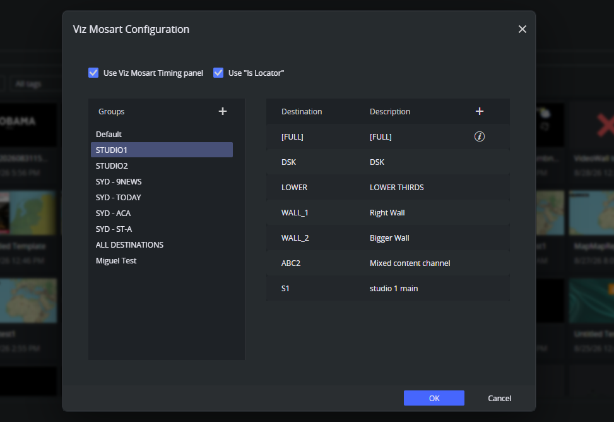Click the Bigger Wall description
The image size is (614, 422).
[x=389, y=238]
